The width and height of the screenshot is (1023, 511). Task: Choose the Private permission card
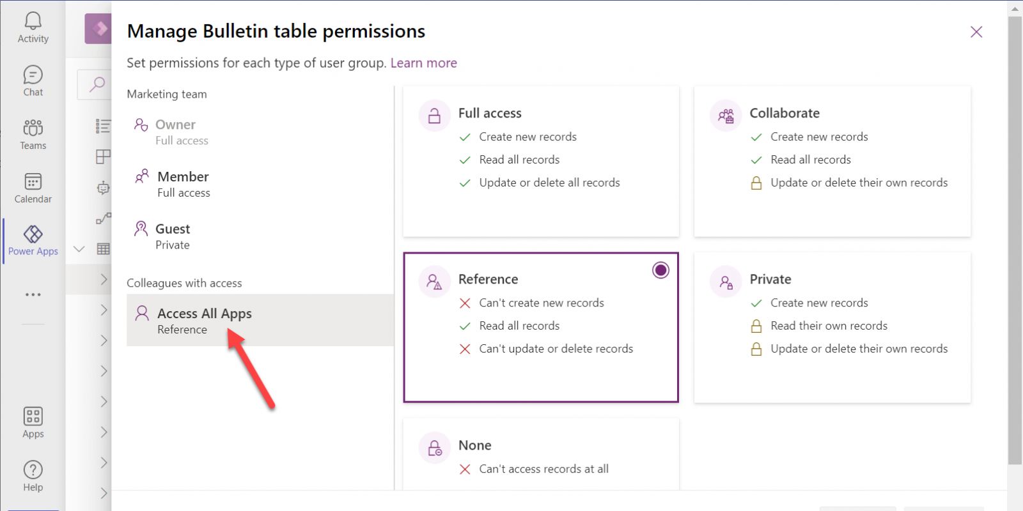pos(832,327)
